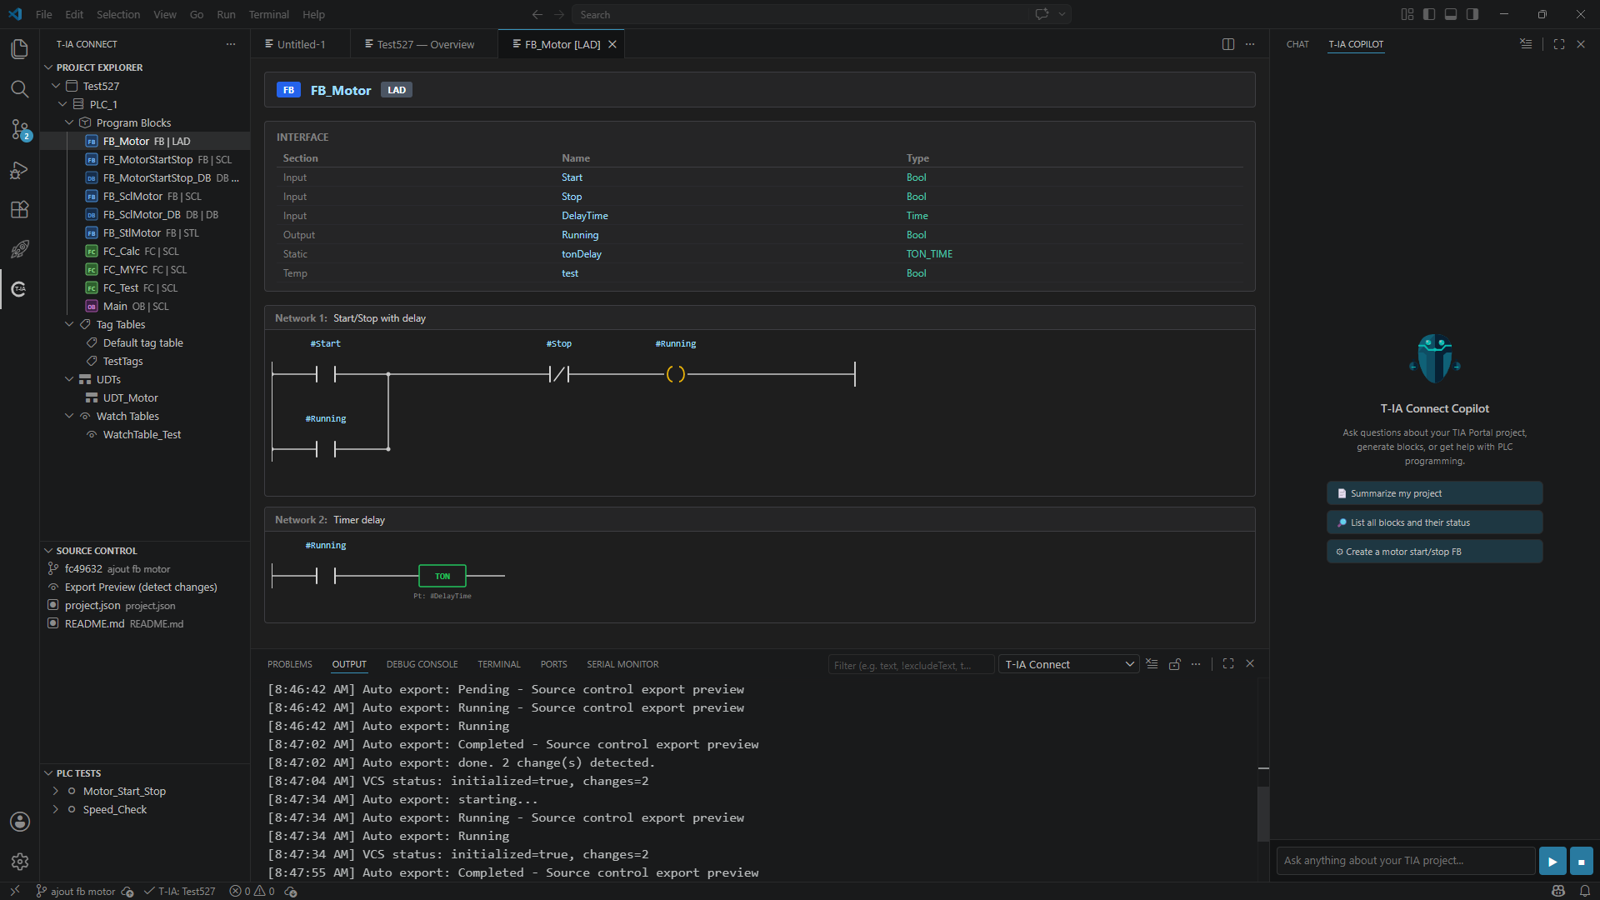Toggle the primary side bar layout button

click(x=1429, y=14)
